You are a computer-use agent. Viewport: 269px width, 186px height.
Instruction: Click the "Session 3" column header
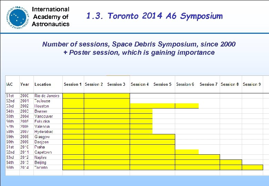pyautogui.click(x=116, y=84)
